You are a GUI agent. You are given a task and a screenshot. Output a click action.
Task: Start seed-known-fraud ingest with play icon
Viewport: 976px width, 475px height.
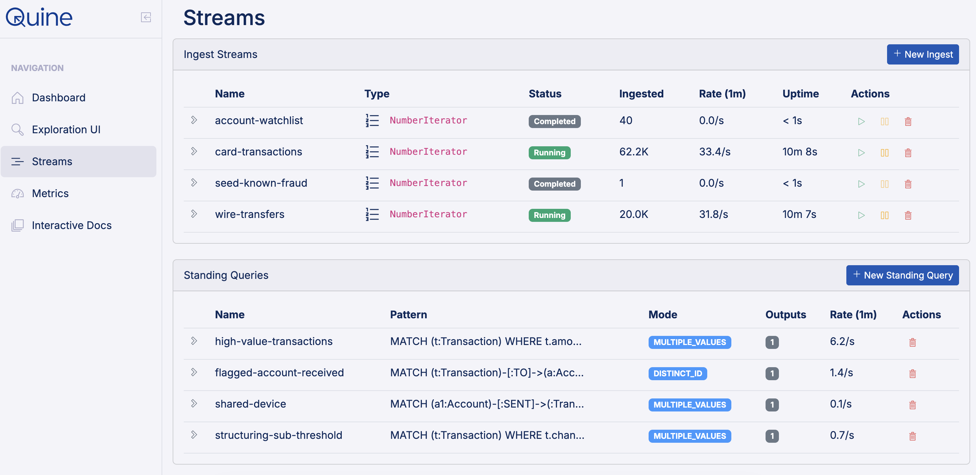[x=861, y=184]
